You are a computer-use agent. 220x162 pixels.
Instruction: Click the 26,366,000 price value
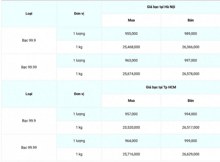[x=190, y=47]
